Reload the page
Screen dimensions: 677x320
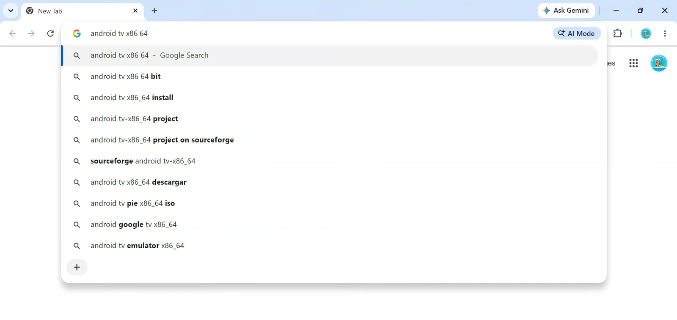pos(50,33)
